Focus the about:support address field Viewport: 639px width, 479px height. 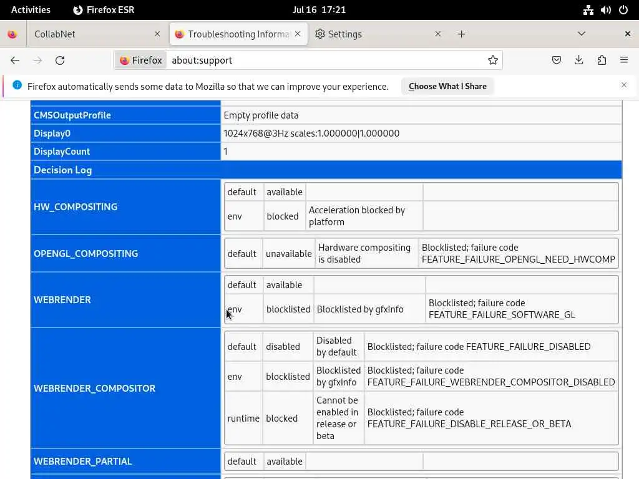click(326, 60)
